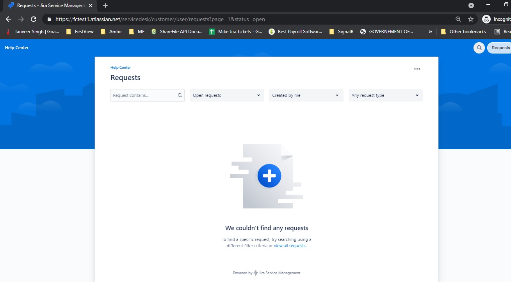Click the browser back arrow
The height and width of the screenshot is (282, 511).
click(x=9, y=19)
